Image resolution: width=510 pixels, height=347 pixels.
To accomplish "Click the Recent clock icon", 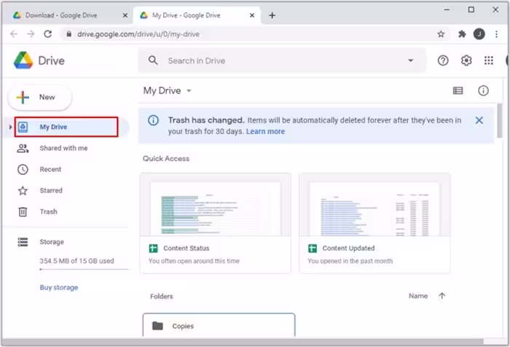I will coord(23,169).
